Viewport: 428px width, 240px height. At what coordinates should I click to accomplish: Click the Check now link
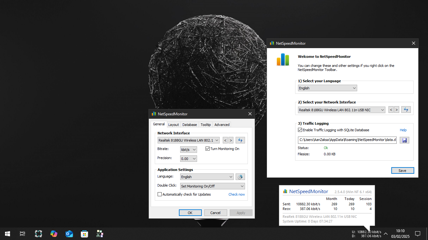click(x=237, y=194)
